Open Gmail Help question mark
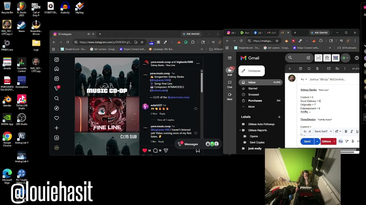Viewport: 366px width, 205px height. tap(357, 58)
